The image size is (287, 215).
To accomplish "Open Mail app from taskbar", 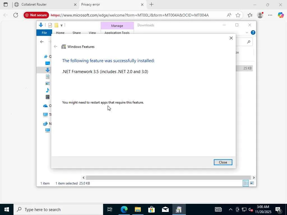I will tap(165, 209).
